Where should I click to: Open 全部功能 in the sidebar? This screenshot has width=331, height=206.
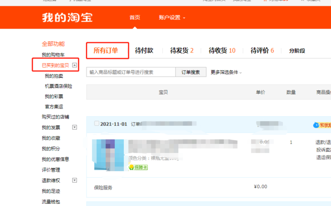[53, 44]
